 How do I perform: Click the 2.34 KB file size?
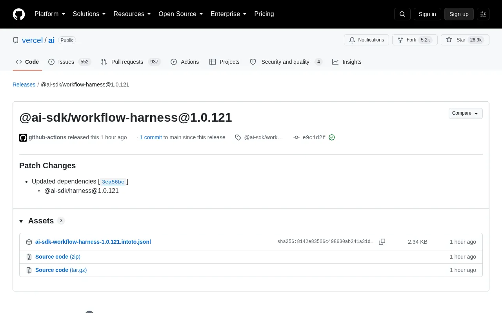418,242
